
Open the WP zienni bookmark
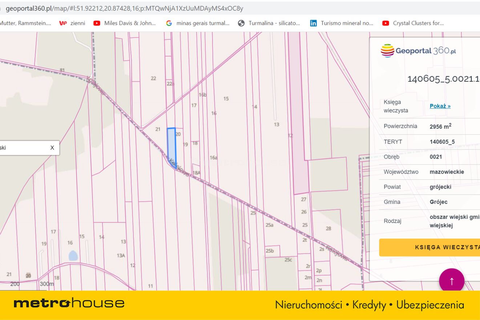coord(72,23)
